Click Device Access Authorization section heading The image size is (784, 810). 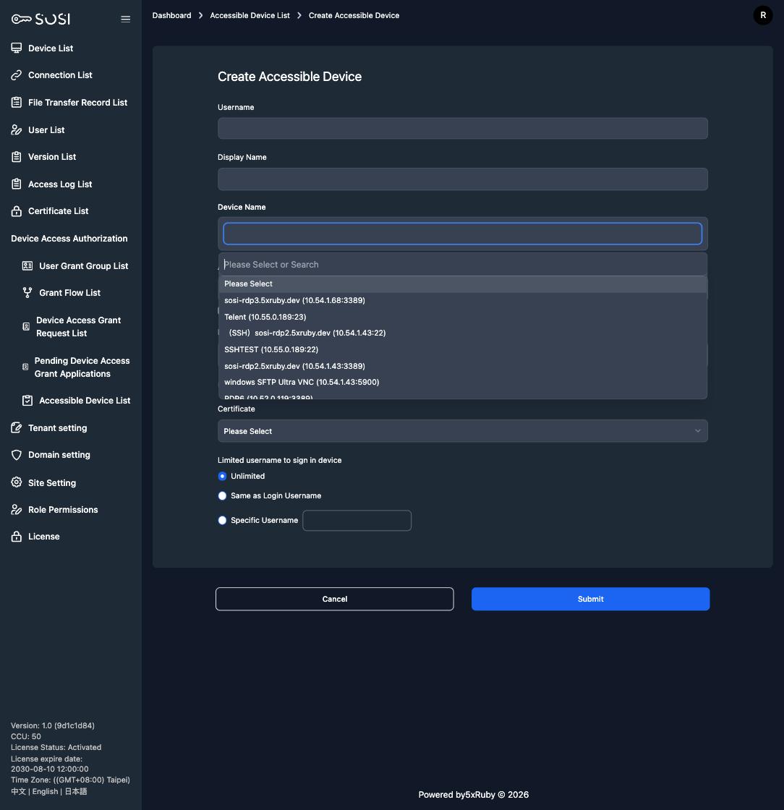[x=69, y=238]
